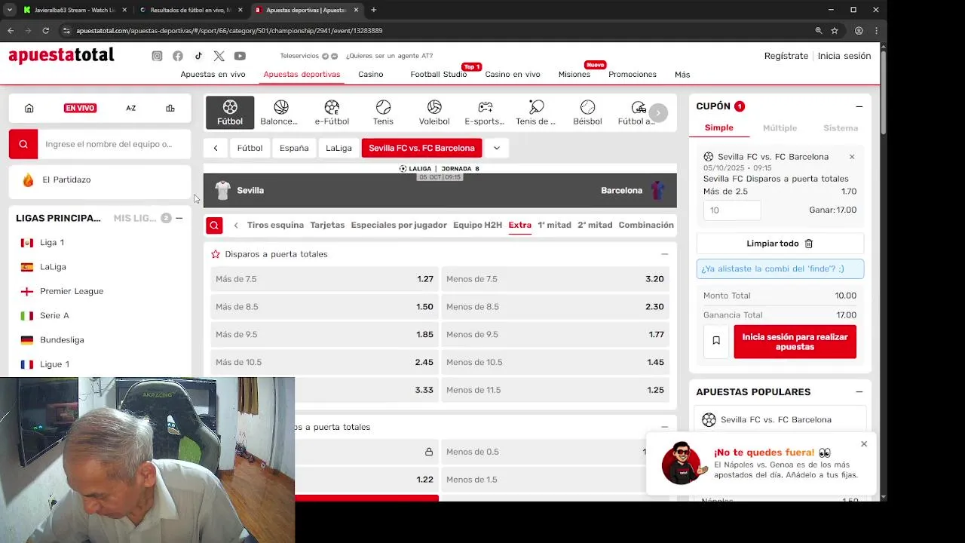965x543 pixels.
Task: Select the Fútbol sport icon
Action: [230, 112]
